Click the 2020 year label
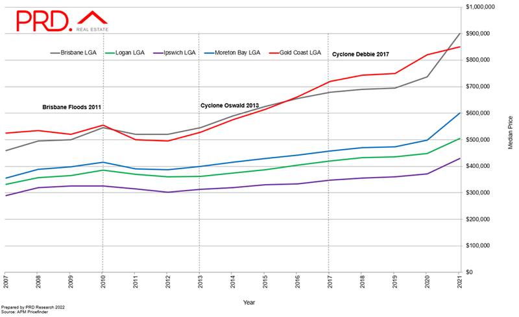519x317 pixels. point(427,281)
